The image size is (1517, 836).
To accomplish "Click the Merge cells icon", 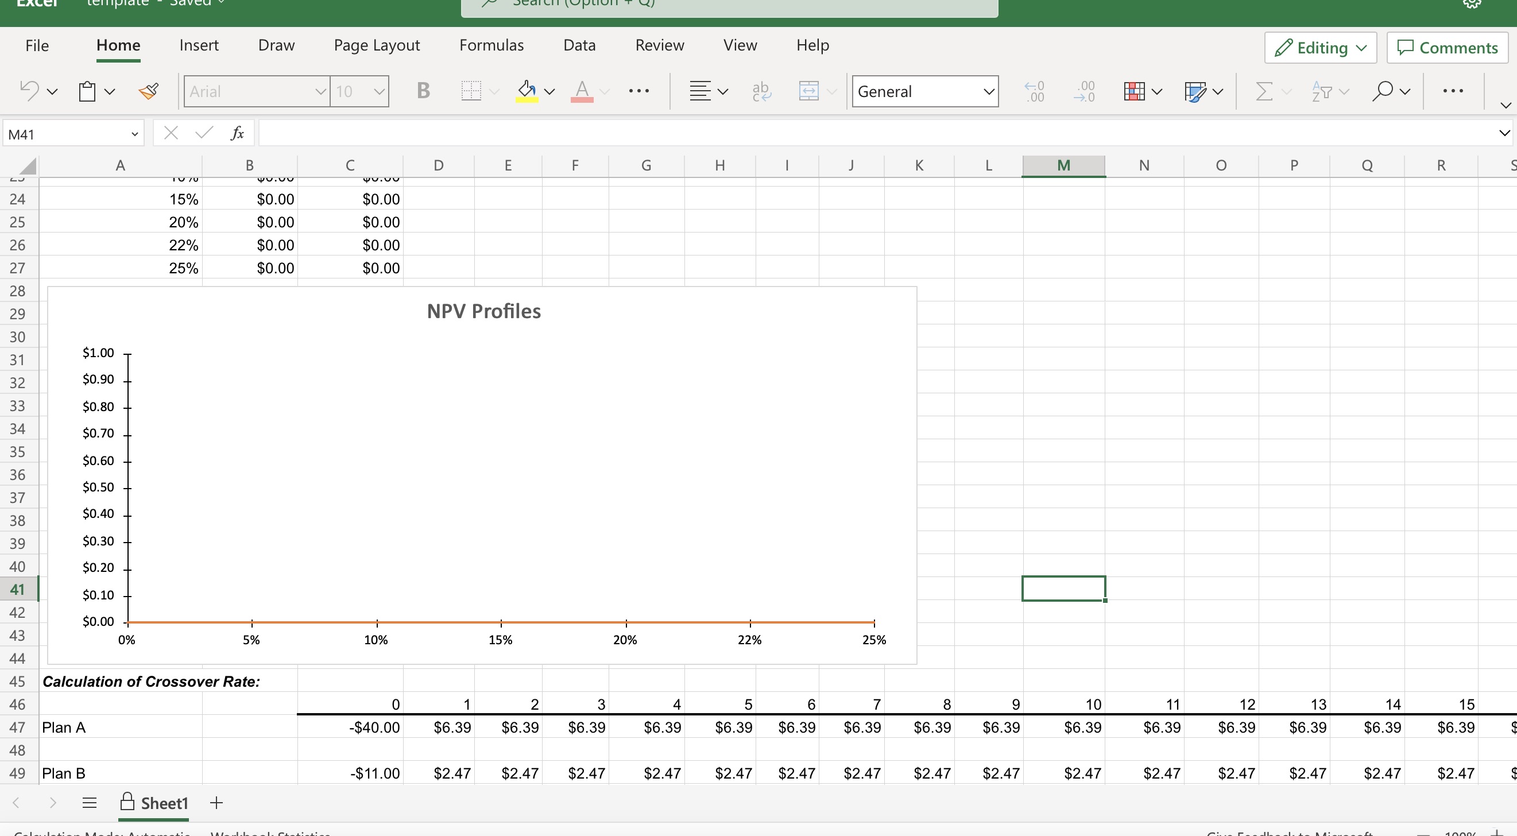I will point(808,91).
